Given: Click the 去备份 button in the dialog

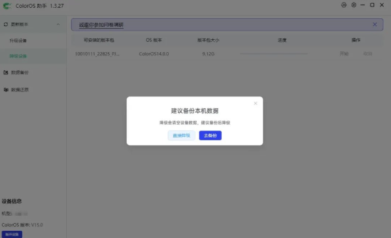Looking at the screenshot, I should [210, 136].
